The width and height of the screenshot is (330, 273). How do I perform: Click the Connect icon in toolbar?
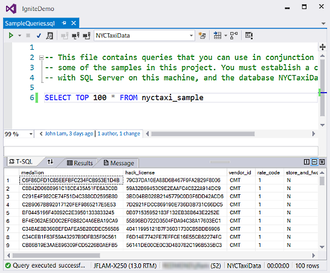pos(65,36)
